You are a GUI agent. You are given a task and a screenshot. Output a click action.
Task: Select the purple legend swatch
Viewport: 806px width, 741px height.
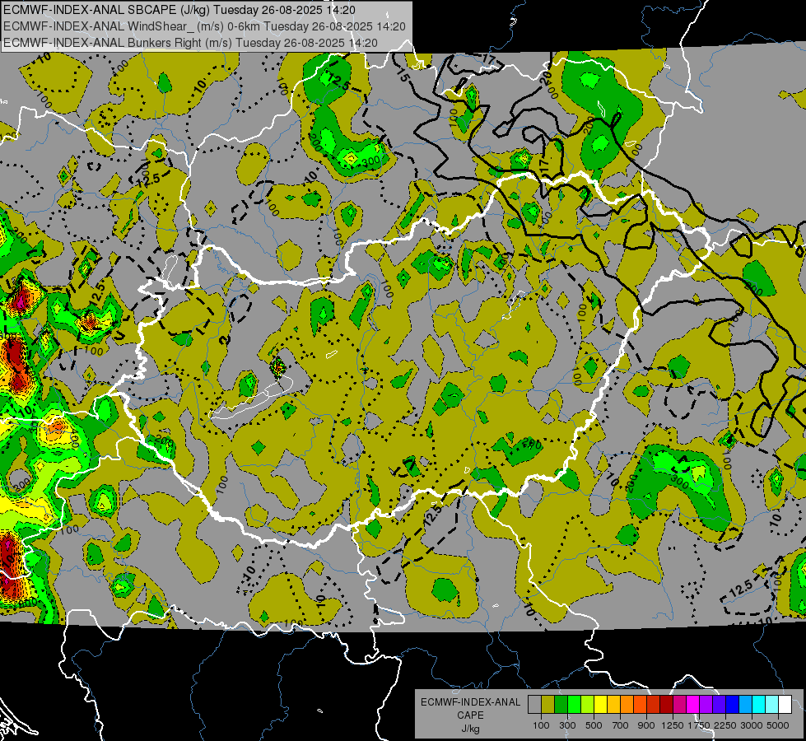(x=706, y=705)
